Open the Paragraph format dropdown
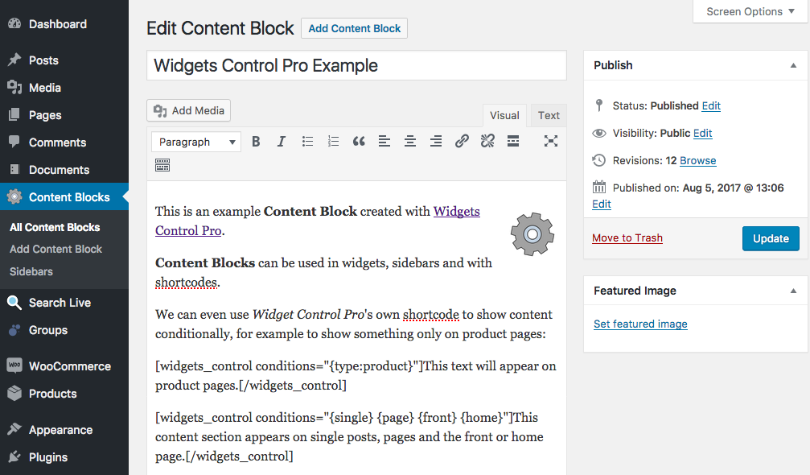Viewport: 810px width, 475px height. coord(196,142)
